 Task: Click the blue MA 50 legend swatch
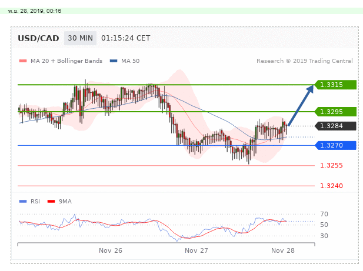pos(114,61)
